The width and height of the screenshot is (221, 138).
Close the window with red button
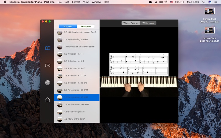click(43, 22)
